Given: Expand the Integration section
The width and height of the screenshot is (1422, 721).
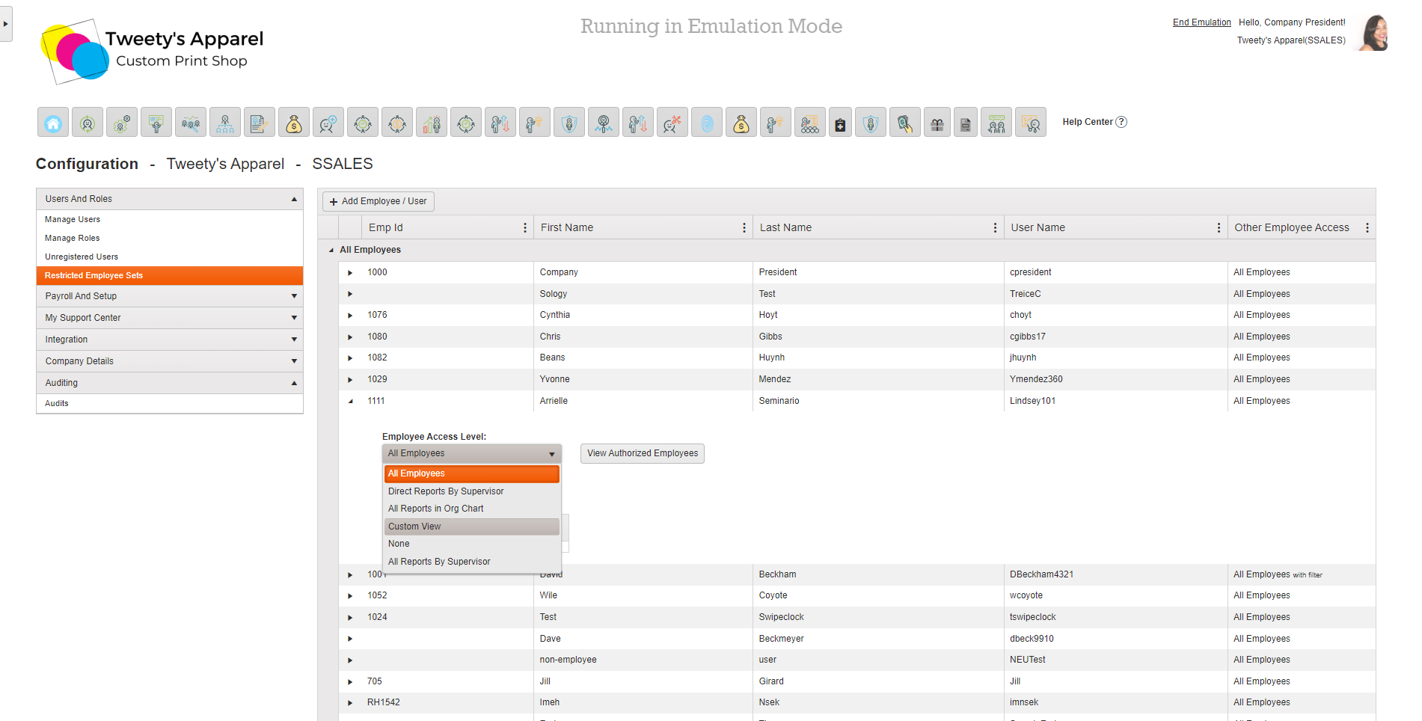Looking at the screenshot, I should tap(294, 340).
